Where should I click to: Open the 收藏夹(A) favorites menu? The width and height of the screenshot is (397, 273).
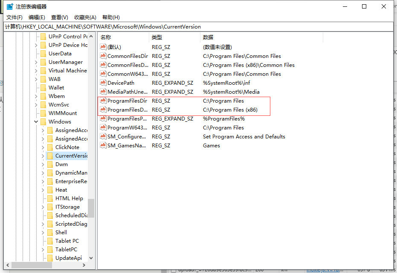point(85,17)
